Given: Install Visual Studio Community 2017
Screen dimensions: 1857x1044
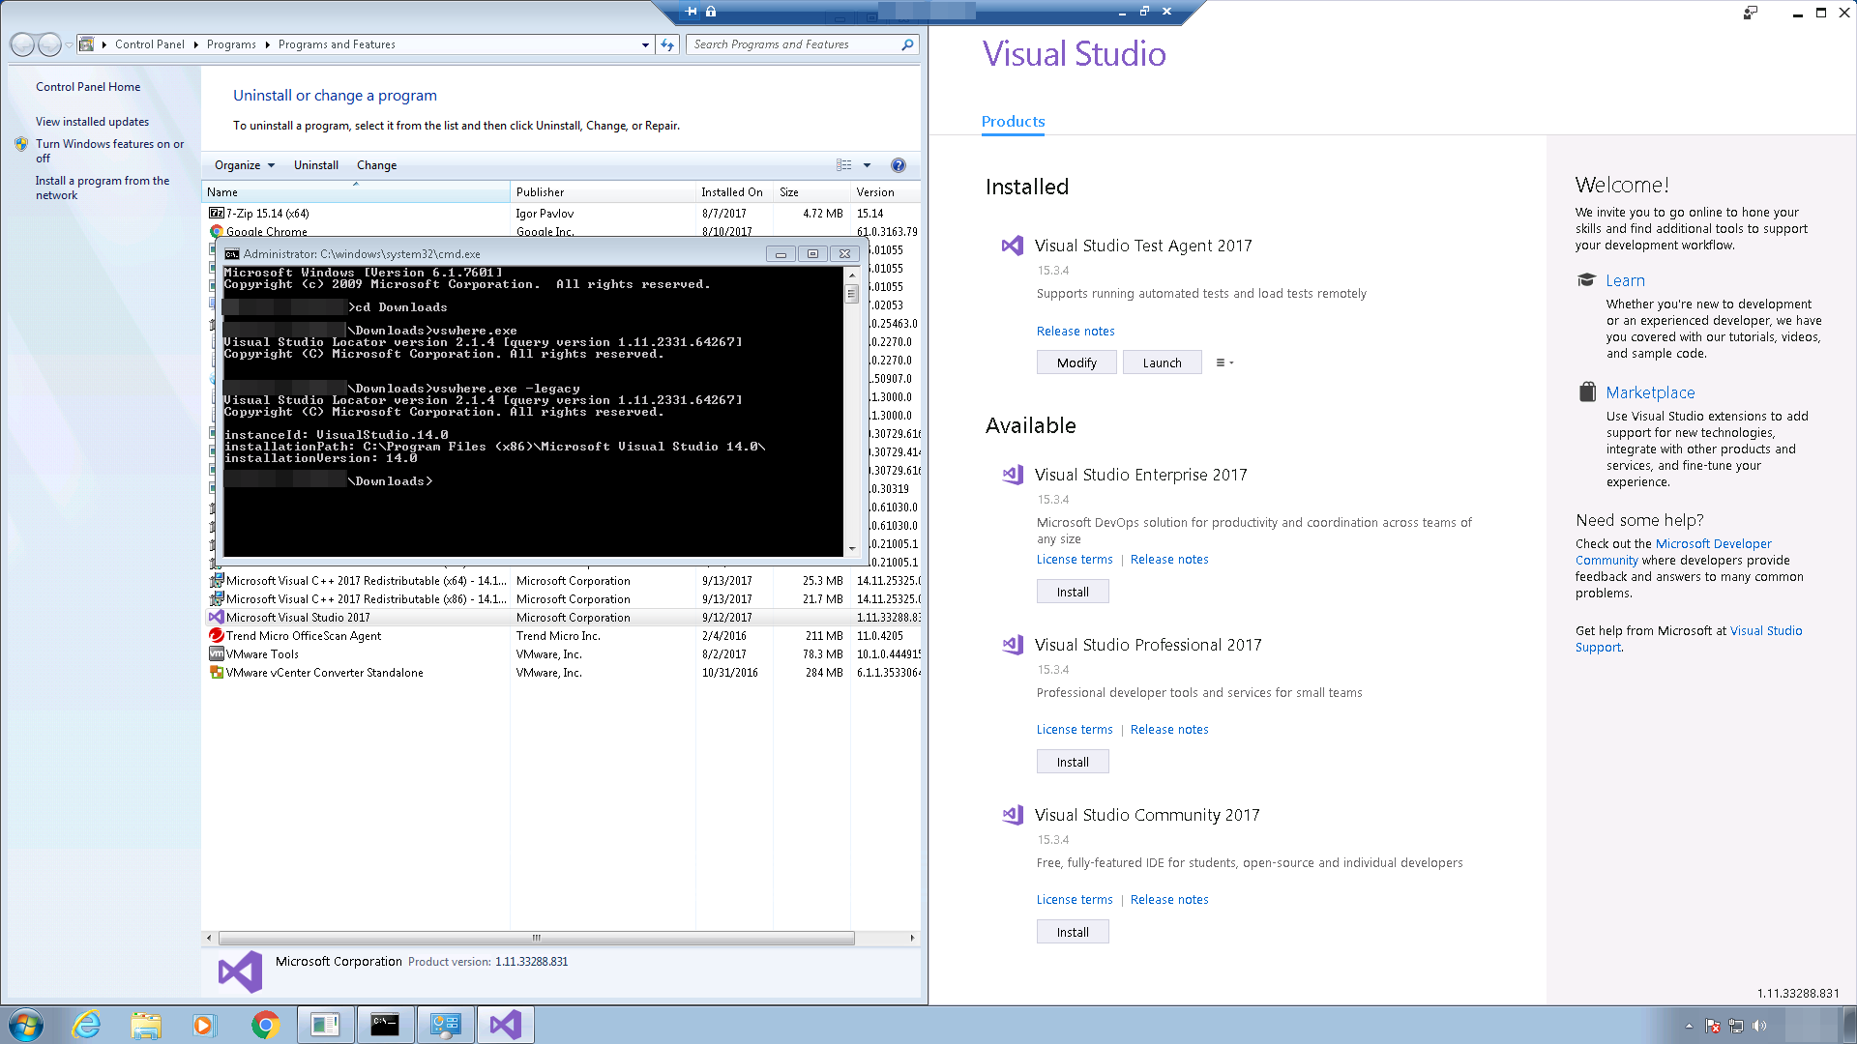Looking at the screenshot, I should (x=1073, y=932).
